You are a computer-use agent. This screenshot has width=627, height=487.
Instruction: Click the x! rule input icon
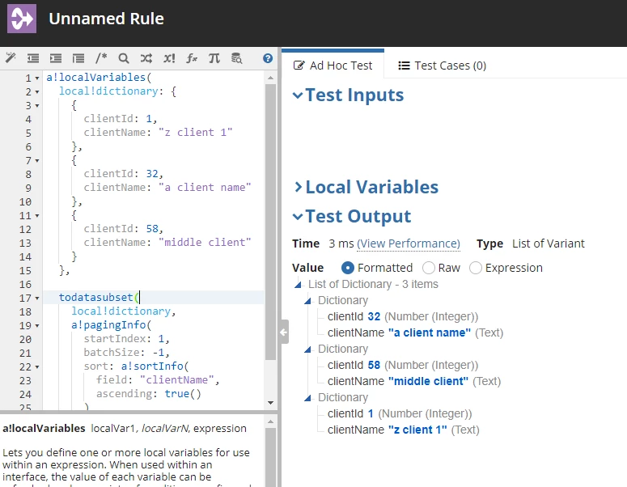point(169,58)
